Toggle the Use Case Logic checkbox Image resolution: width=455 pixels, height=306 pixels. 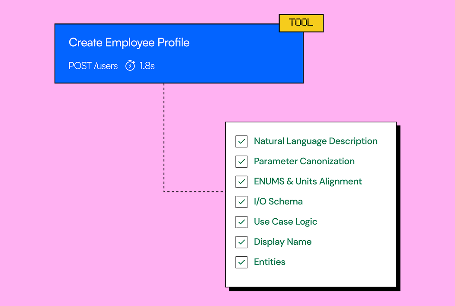pos(241,222)
